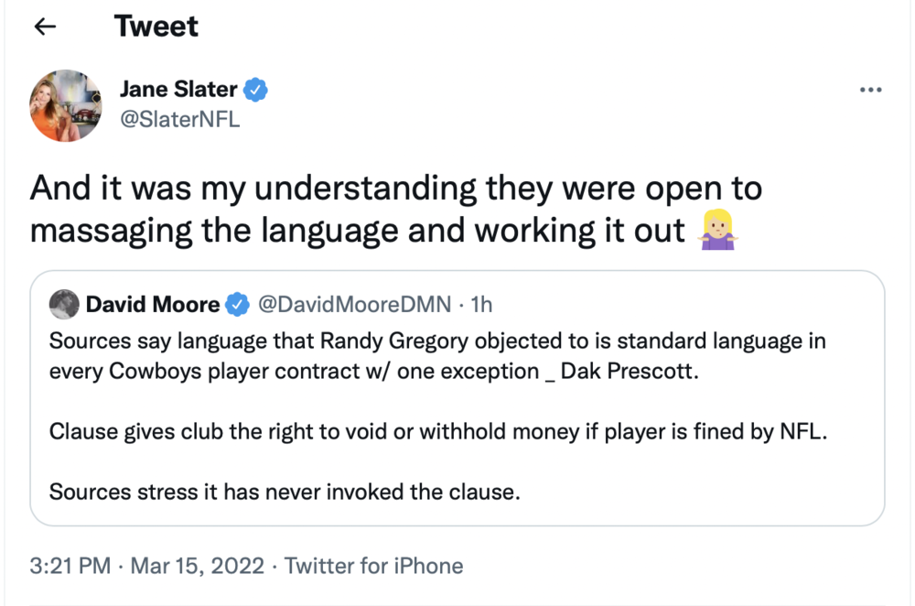Click Jane Slater's profile avatar
The height and width of the screenshot is (606, 915).
65,107
